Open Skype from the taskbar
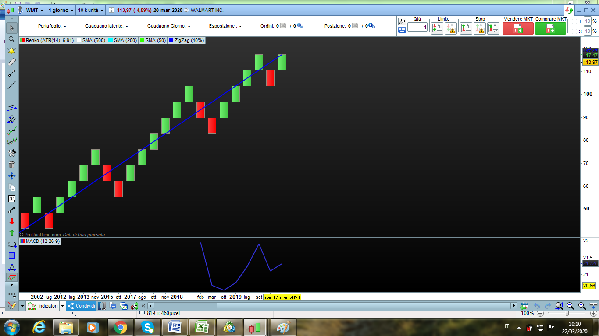This screenshot has height=336, width=599. [x=148, y=327]
